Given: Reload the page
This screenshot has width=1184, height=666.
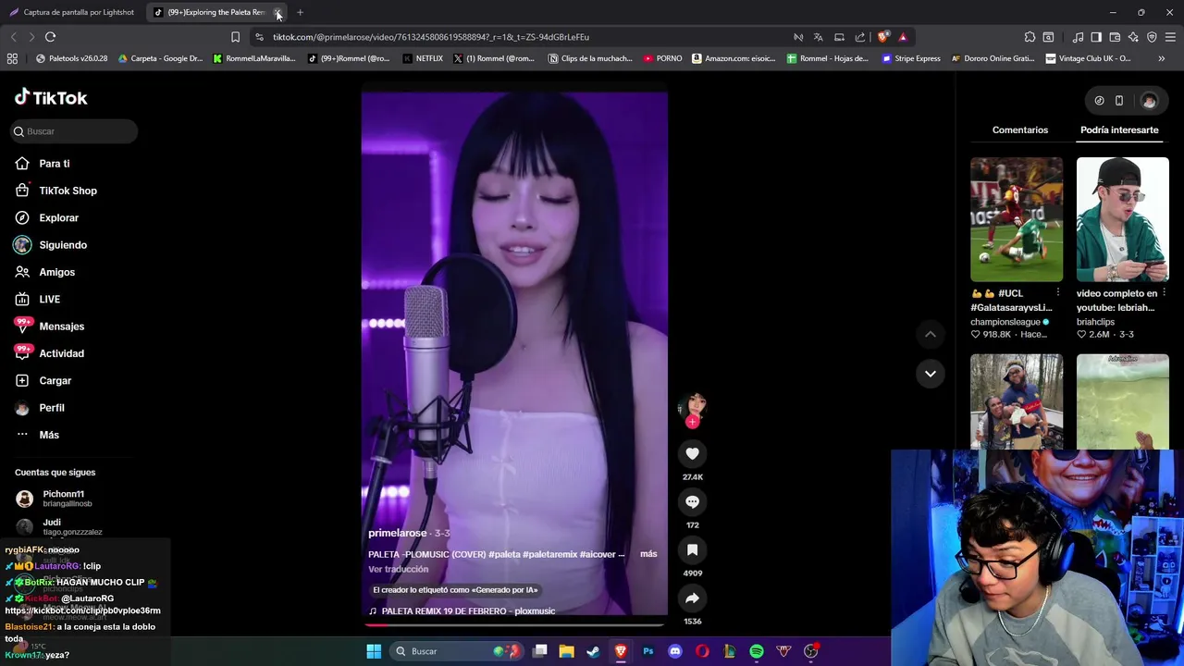Looking at the screenshot, I should pyautogui.click(x=50, y=37).
